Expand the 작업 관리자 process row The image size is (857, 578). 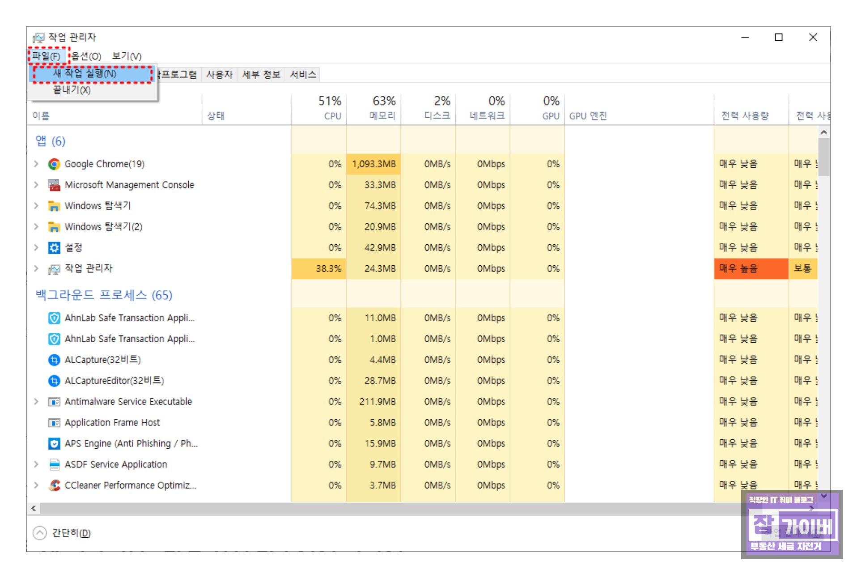coord(36,269)
